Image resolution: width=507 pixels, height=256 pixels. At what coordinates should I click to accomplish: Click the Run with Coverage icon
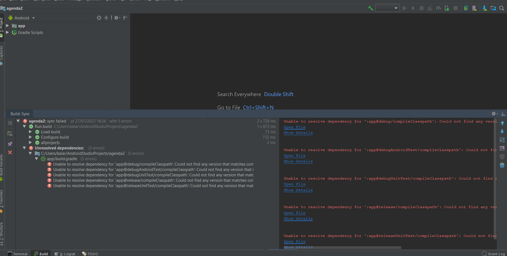pyautogui.click(x=430, y=8)
